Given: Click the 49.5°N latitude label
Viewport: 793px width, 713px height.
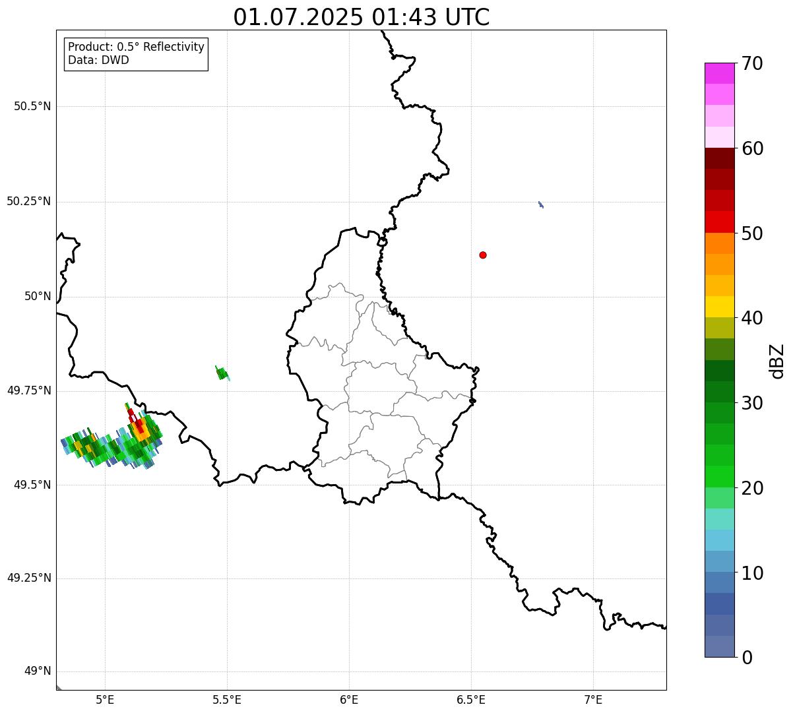Looking at the screenshot, I should [x=32, y=485].
